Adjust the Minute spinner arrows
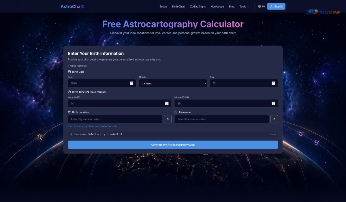The image size is (346, 202). [x=273, y=103]
